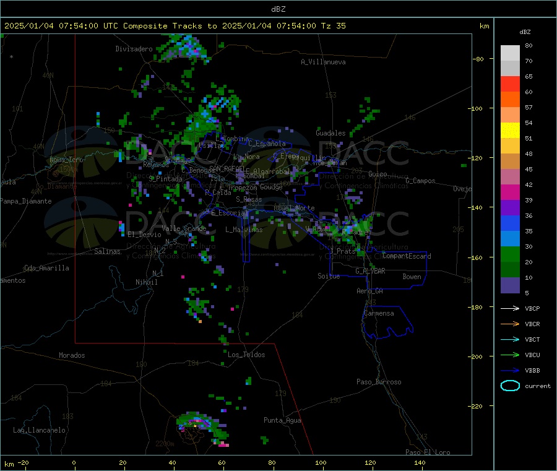Select the bright yellow swatch in dBZ scale

(510, 131)
